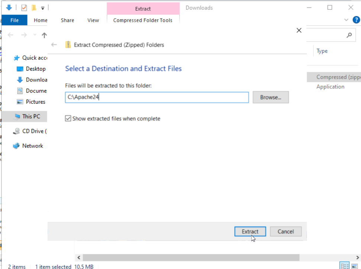Cancel the extraction wizard
Viewport: 361px width, 269px height.
point(286,231)
